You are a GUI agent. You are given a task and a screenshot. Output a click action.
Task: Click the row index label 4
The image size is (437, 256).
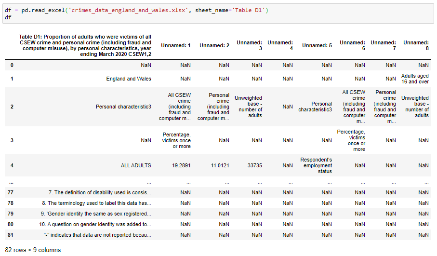(x=12, y=166)
